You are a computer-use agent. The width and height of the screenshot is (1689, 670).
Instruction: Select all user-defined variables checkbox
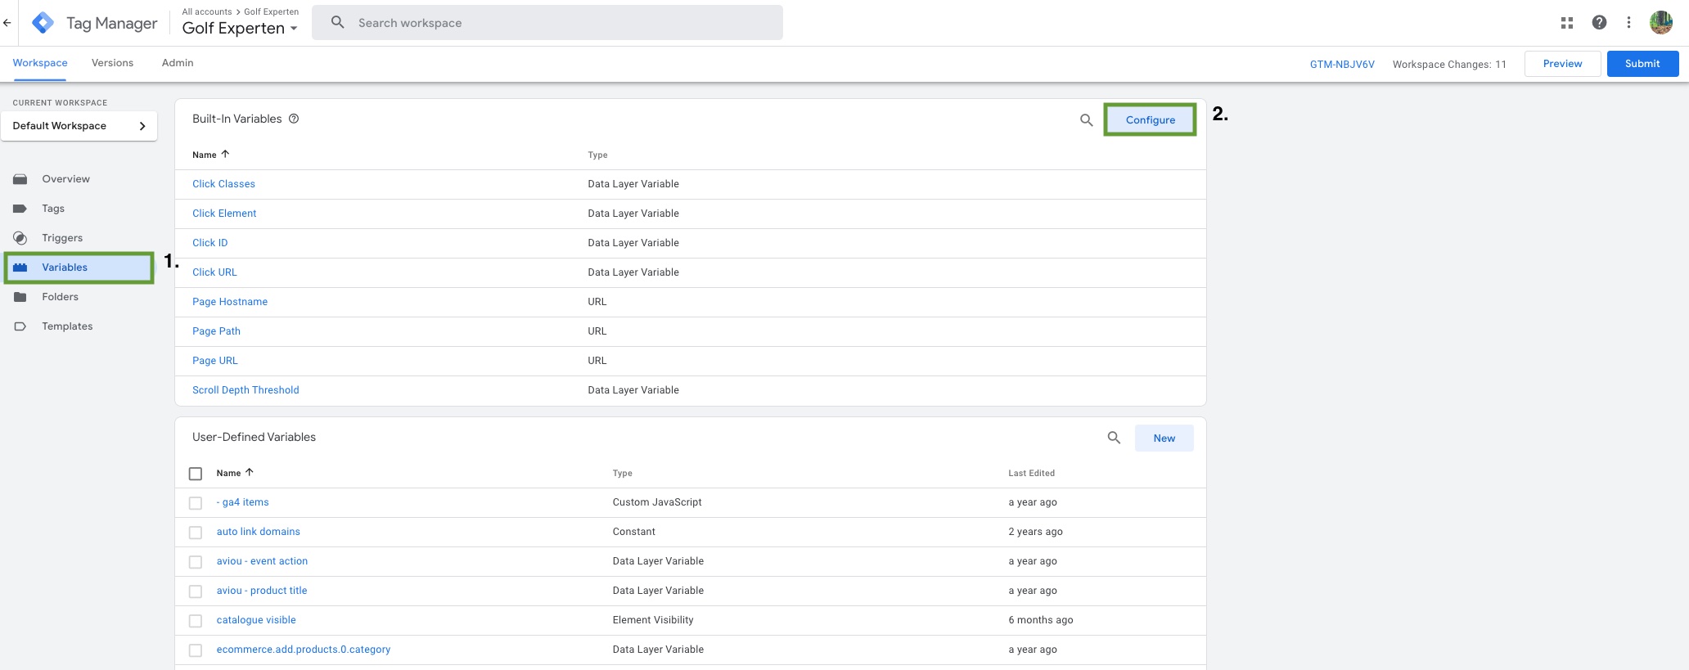tap(196, 474)
